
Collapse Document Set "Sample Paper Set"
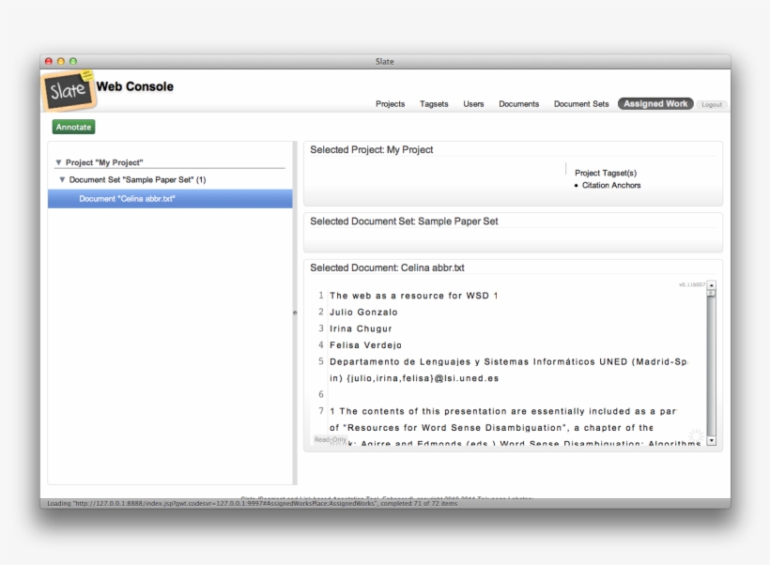pyautogui.click(x=60, y=178)
